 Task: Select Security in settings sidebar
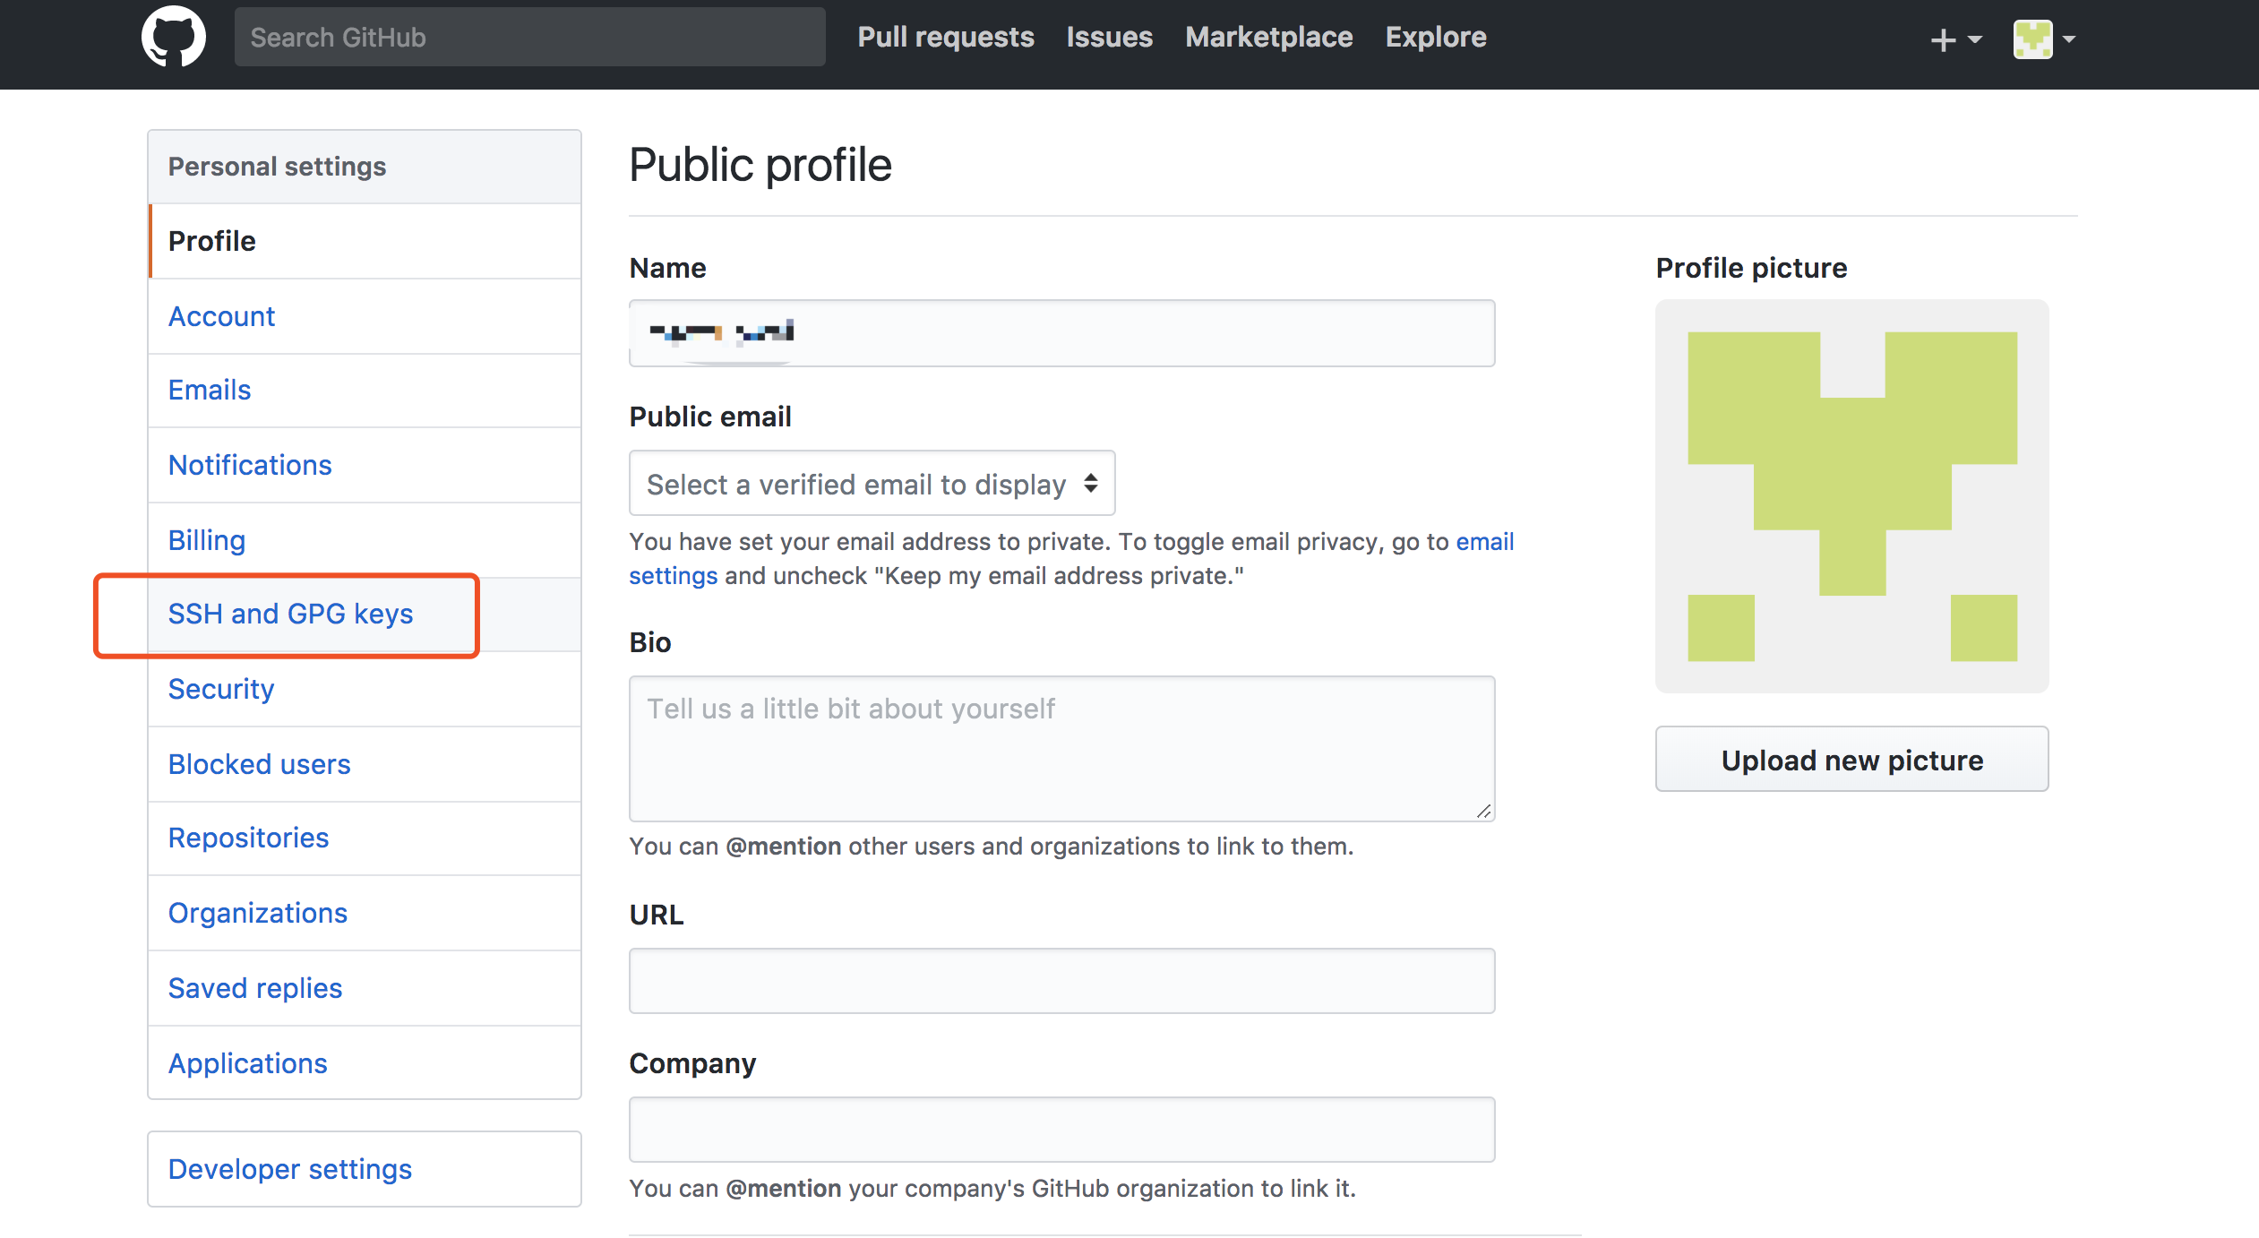[x=220, y=689]
